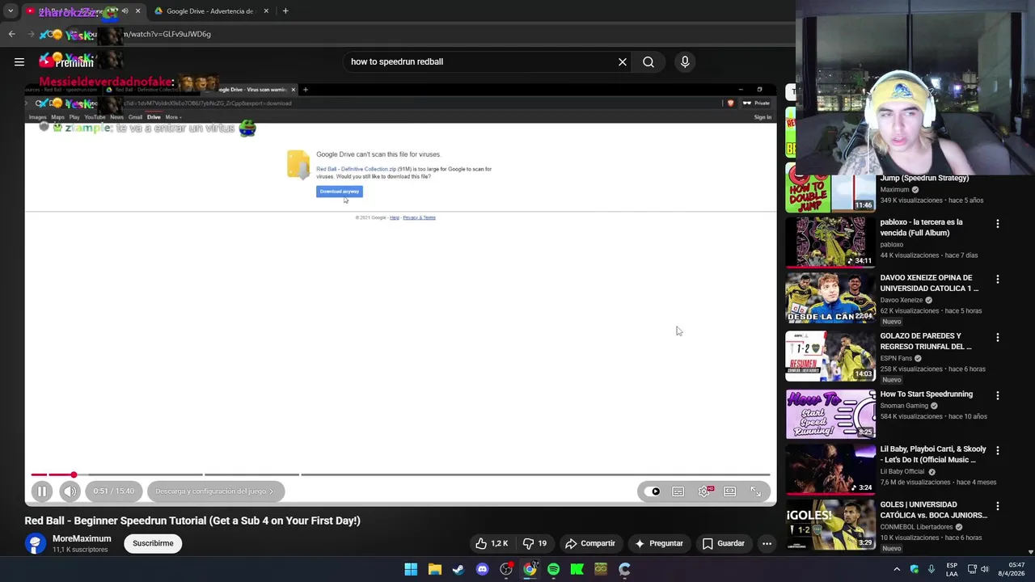Clear the search box text
This screenshot has width=1035, height=582.
(x=623, y=61)
